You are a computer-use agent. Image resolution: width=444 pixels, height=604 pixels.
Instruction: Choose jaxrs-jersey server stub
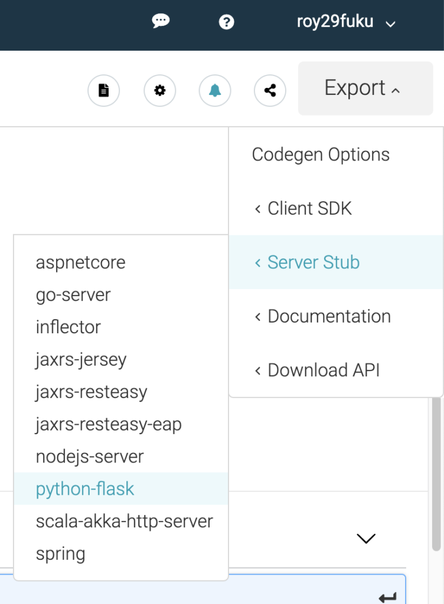[x=121, y=360]
